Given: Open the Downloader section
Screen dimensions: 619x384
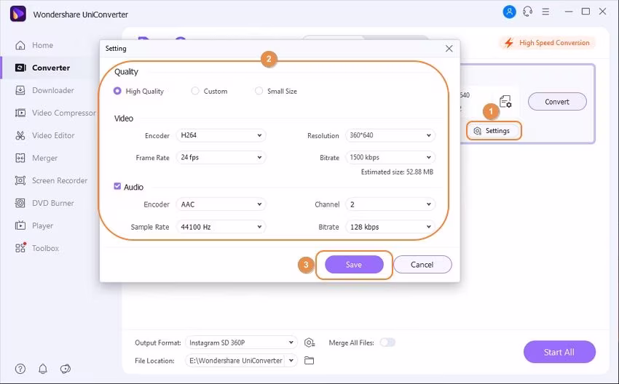Looking at the screenshot, I should pos(44,90).
